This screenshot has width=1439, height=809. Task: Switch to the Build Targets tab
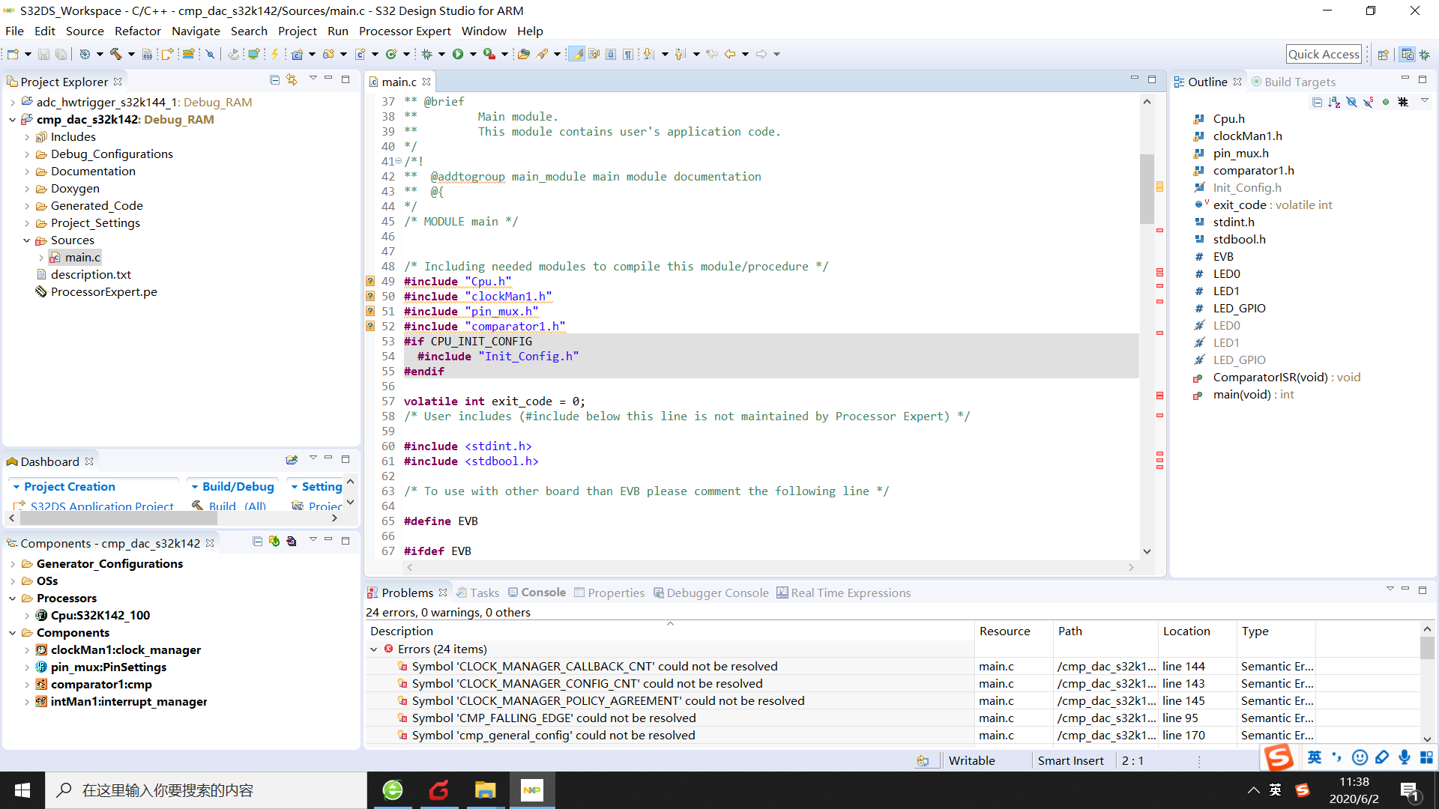pyautogui.click(x=1294, y=82)
